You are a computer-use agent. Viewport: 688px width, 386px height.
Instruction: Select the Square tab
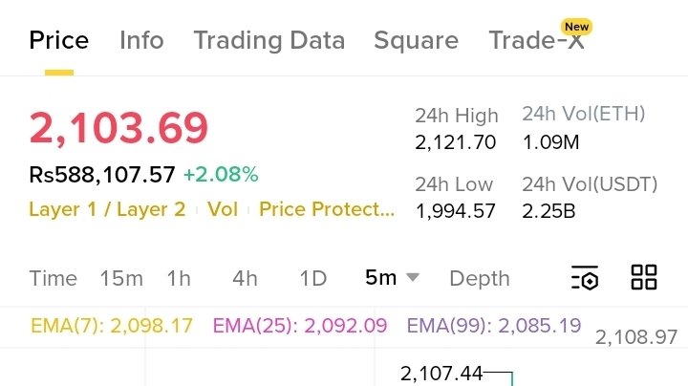[x=416, y=40]
